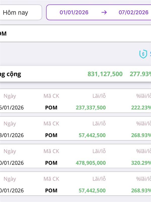Tap the total percentage 277.93%

click(x=140, y=74)
